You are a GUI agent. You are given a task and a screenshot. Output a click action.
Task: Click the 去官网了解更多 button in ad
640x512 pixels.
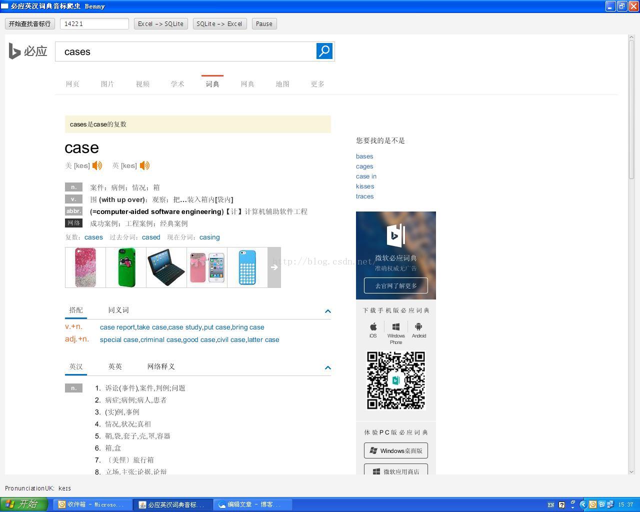click(x=396, y=285)
